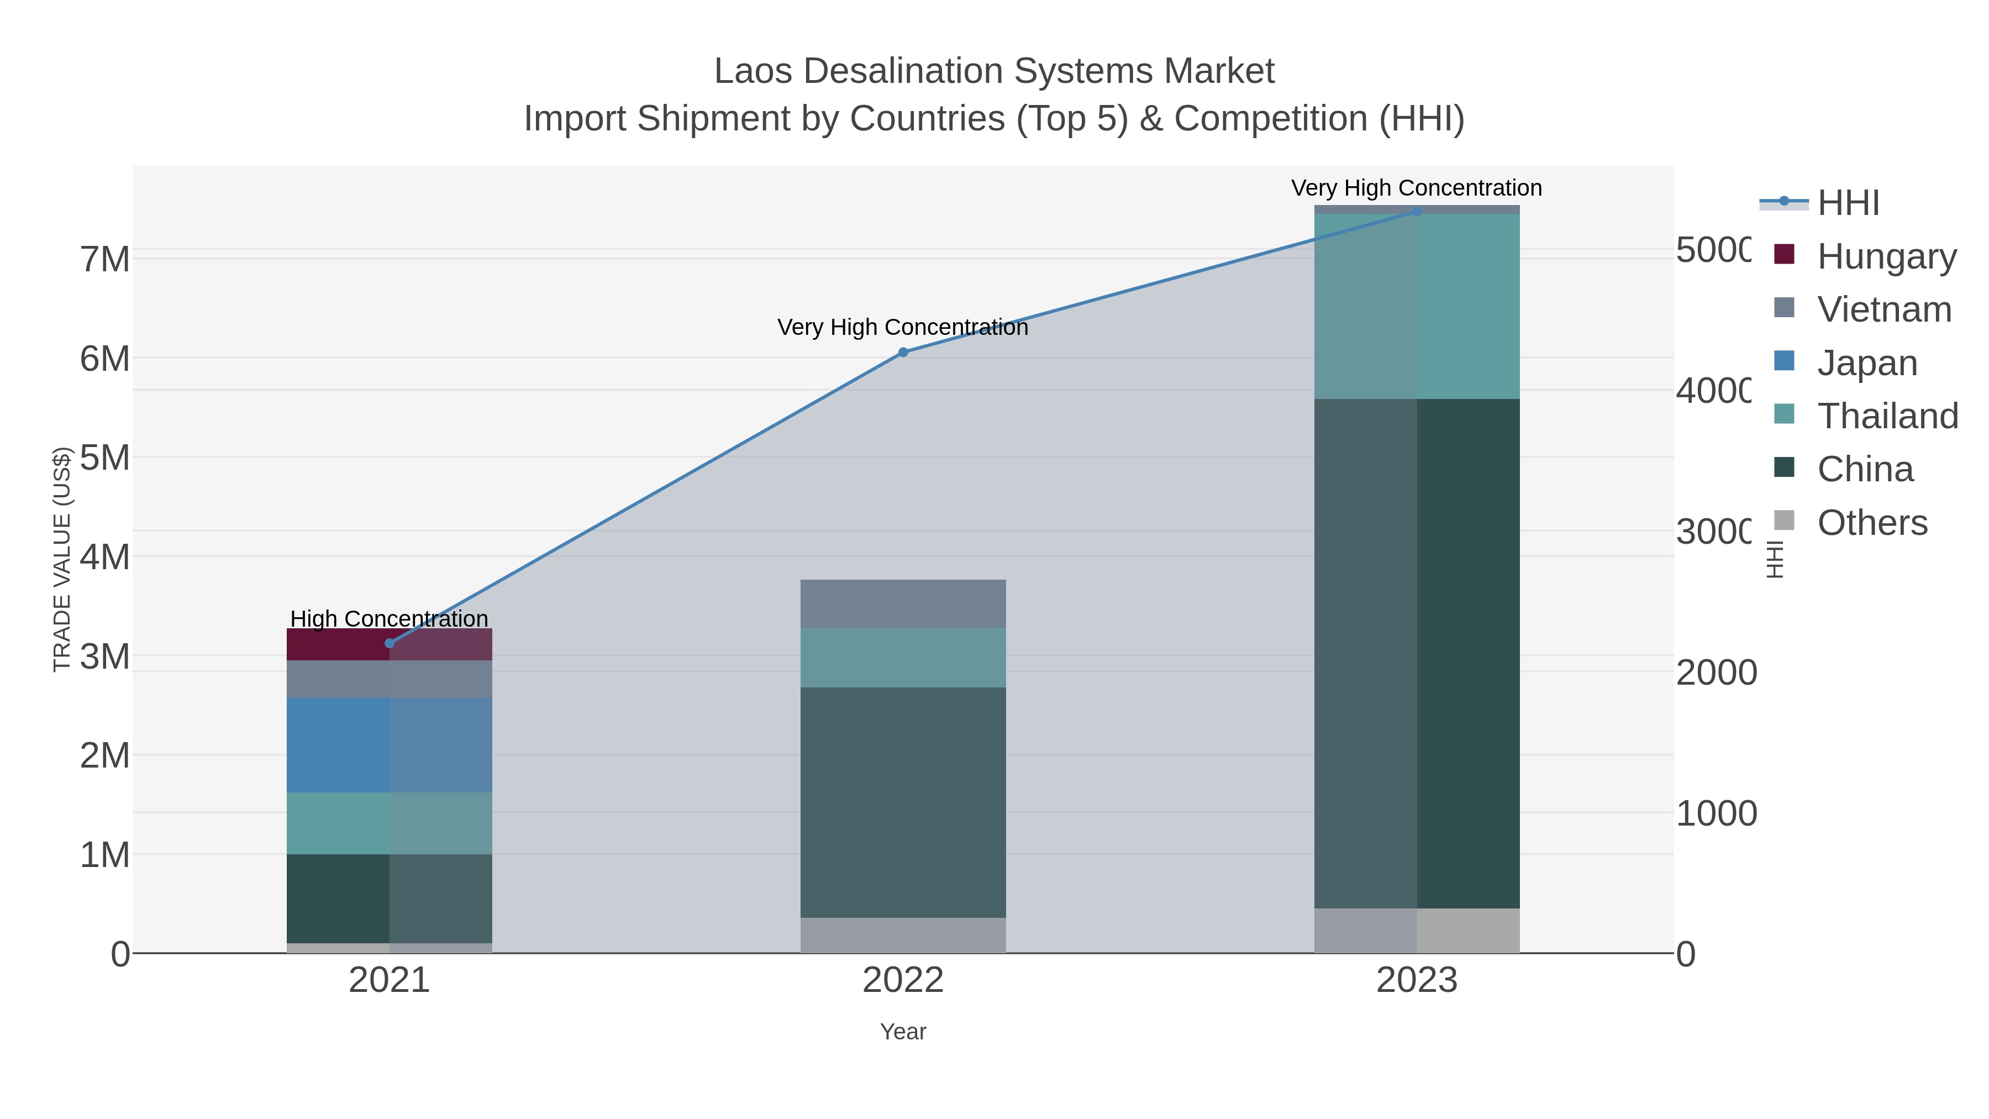Click the 1M y-axis tick label
This screenshot has width=1989, height=1119.
[105, 855]
